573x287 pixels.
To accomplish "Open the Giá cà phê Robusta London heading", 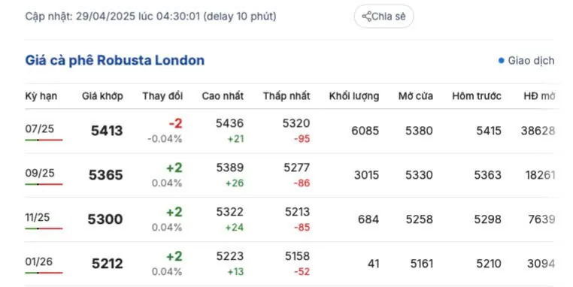I will tap(115, 60).
